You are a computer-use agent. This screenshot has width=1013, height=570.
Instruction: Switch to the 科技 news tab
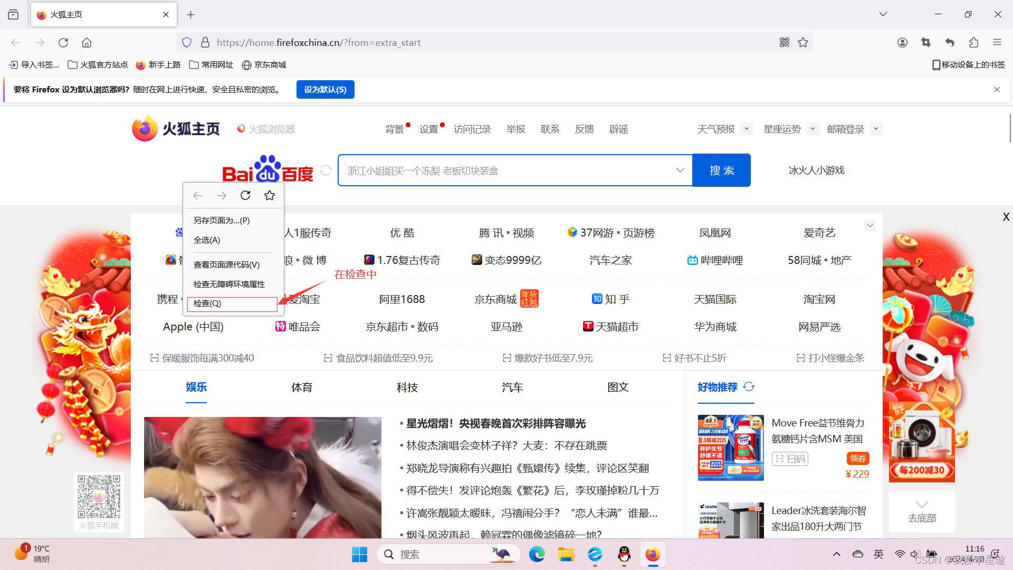(407, 387)
